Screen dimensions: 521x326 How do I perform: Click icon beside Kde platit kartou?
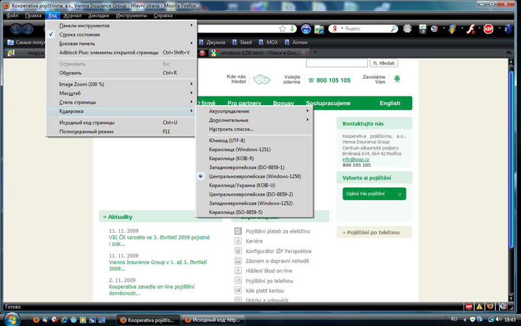238,290
